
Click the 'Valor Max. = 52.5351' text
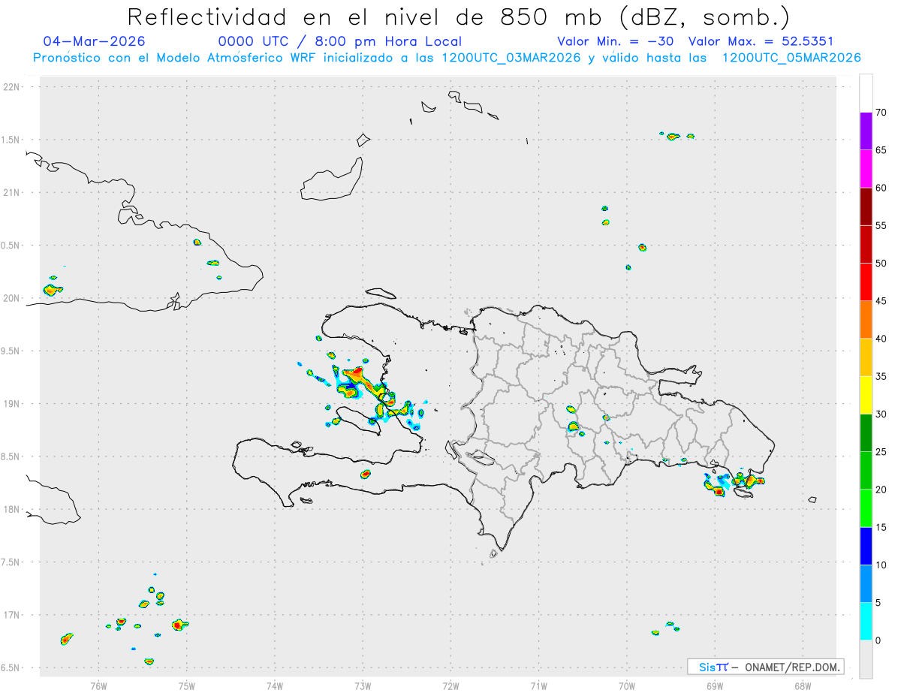761,41
